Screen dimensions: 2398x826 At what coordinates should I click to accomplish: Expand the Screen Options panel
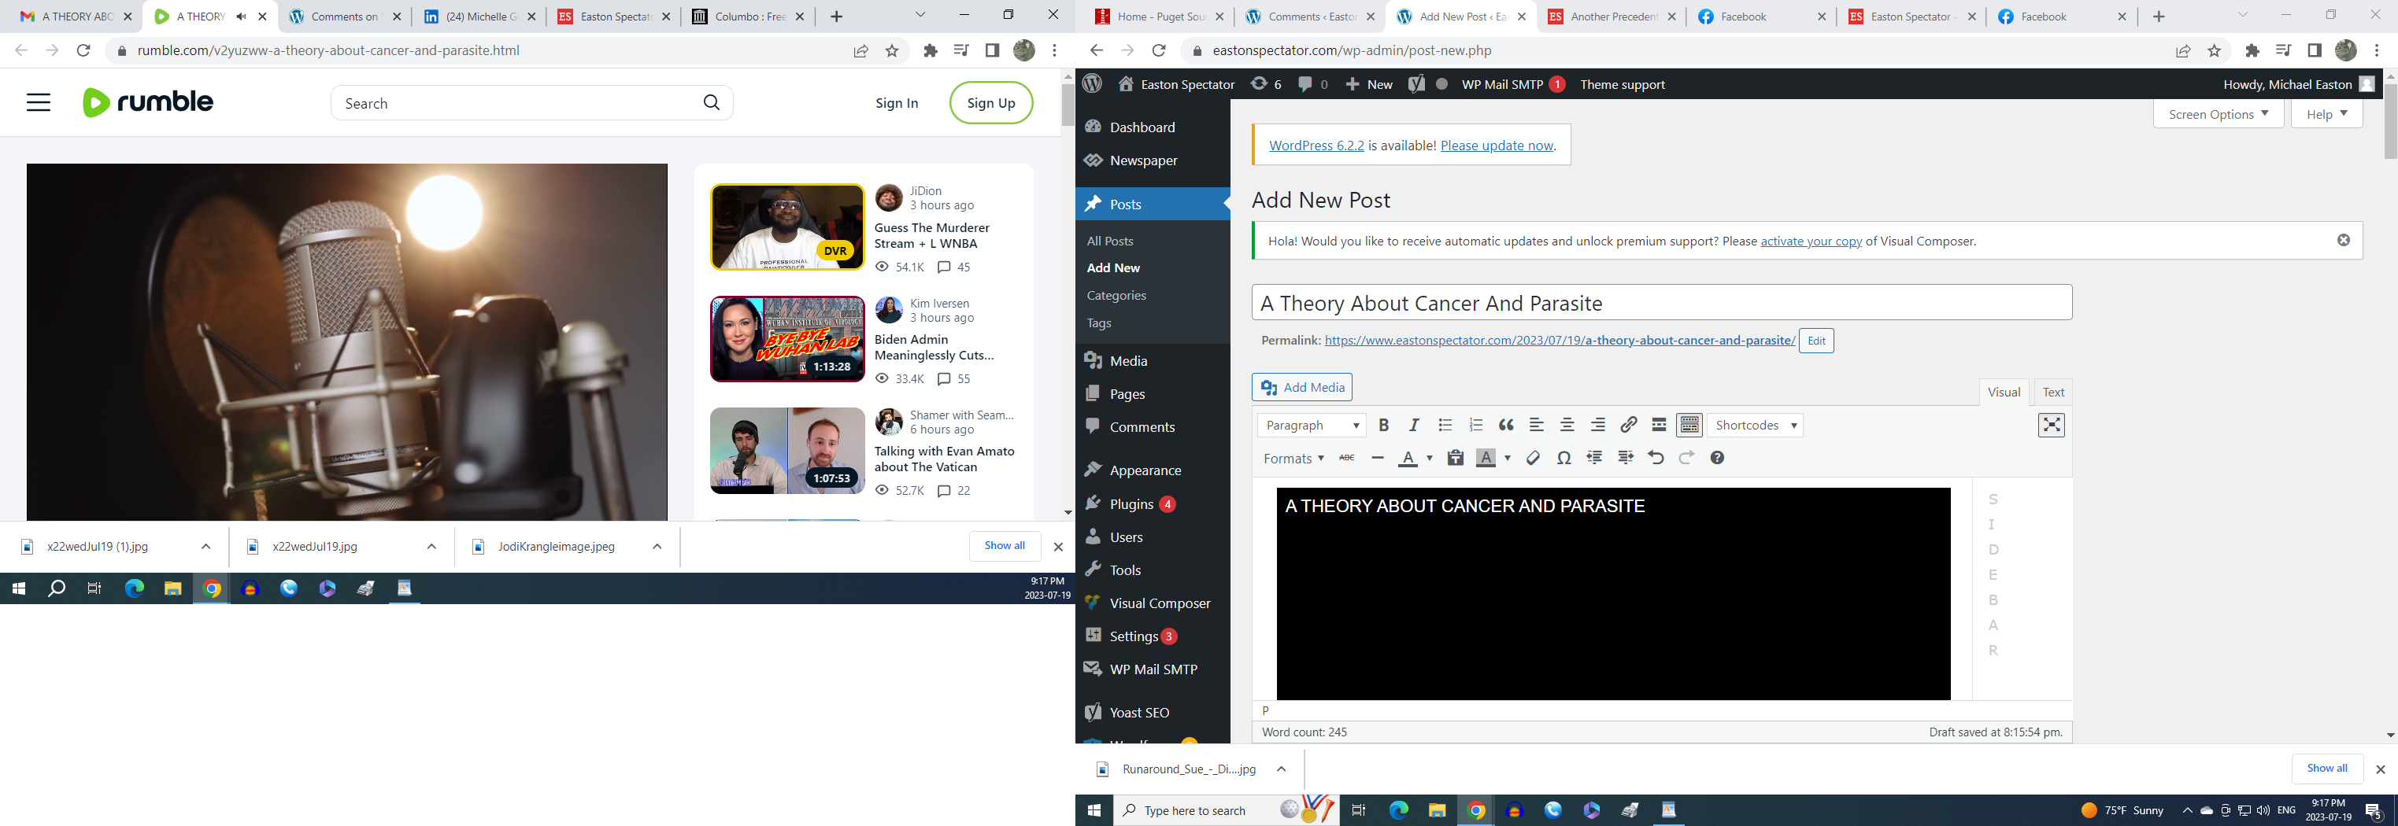pos(2218,114)
